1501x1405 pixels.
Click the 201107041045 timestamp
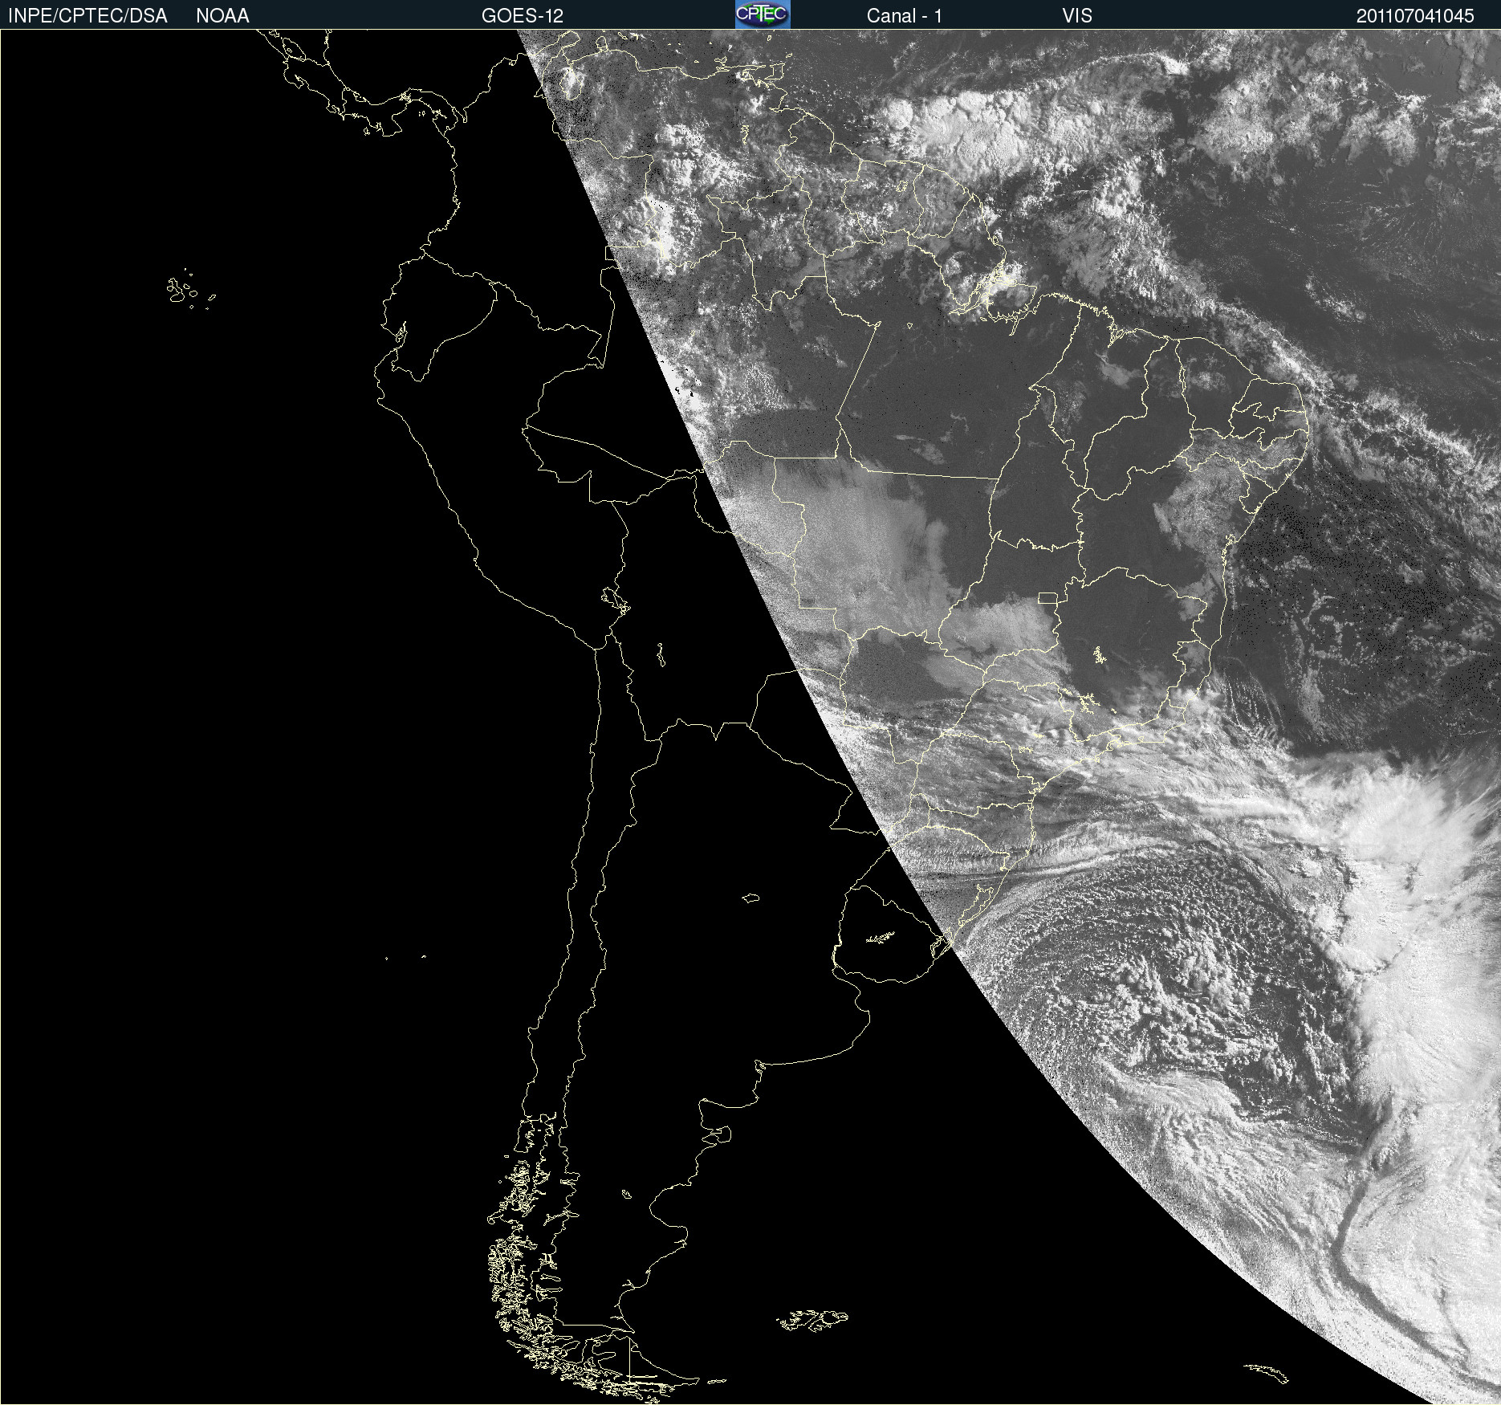click(1415, 15)
